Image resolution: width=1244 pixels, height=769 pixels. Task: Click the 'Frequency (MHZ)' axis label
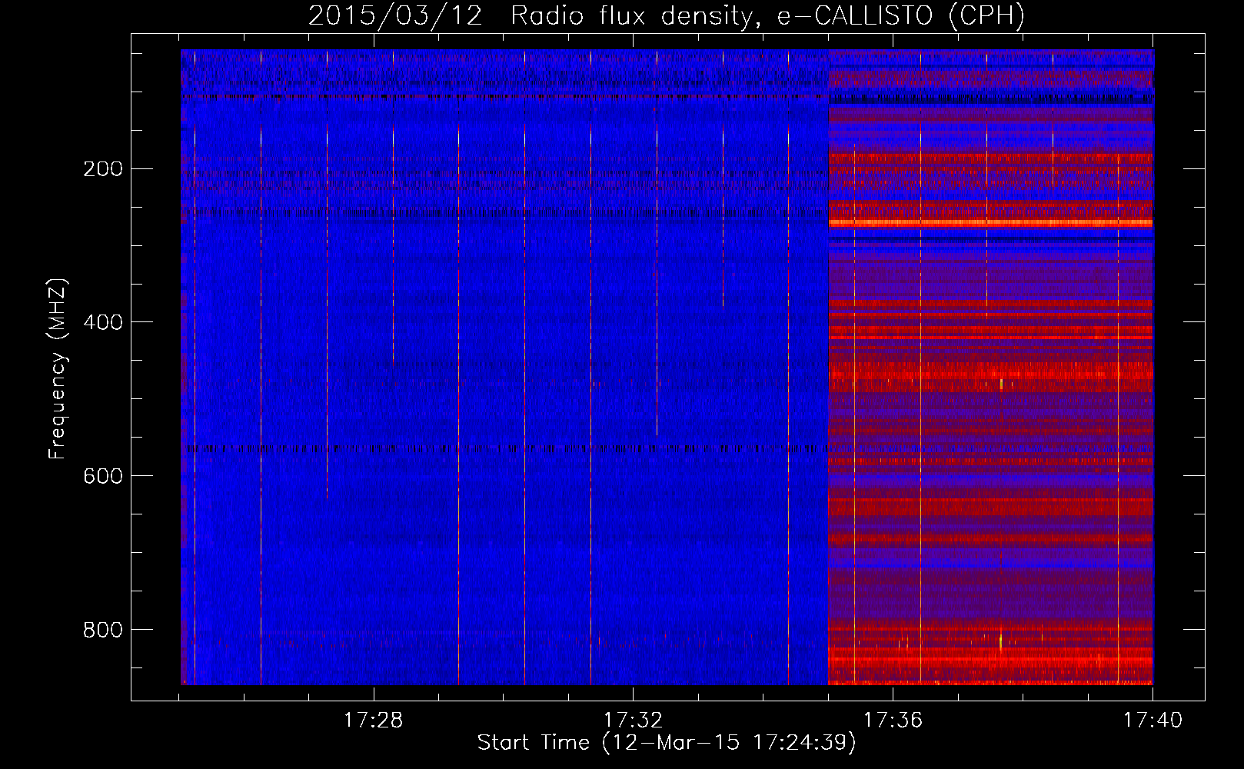pos(58,368)
